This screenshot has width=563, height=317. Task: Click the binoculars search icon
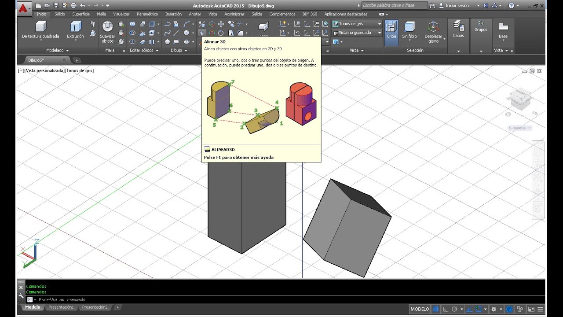point(432,6)
